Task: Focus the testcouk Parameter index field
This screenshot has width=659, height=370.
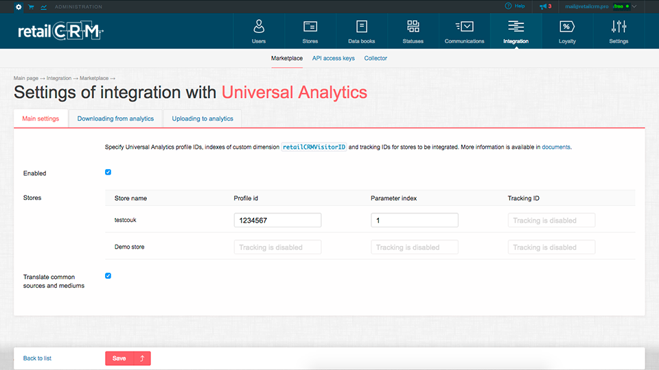Action: [x=415, y=220]
